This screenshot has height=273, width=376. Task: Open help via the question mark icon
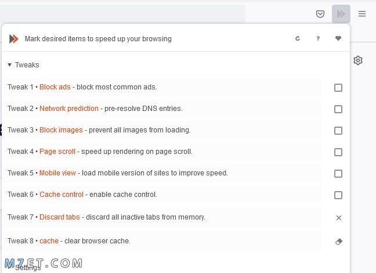click(x=318, y=38)
